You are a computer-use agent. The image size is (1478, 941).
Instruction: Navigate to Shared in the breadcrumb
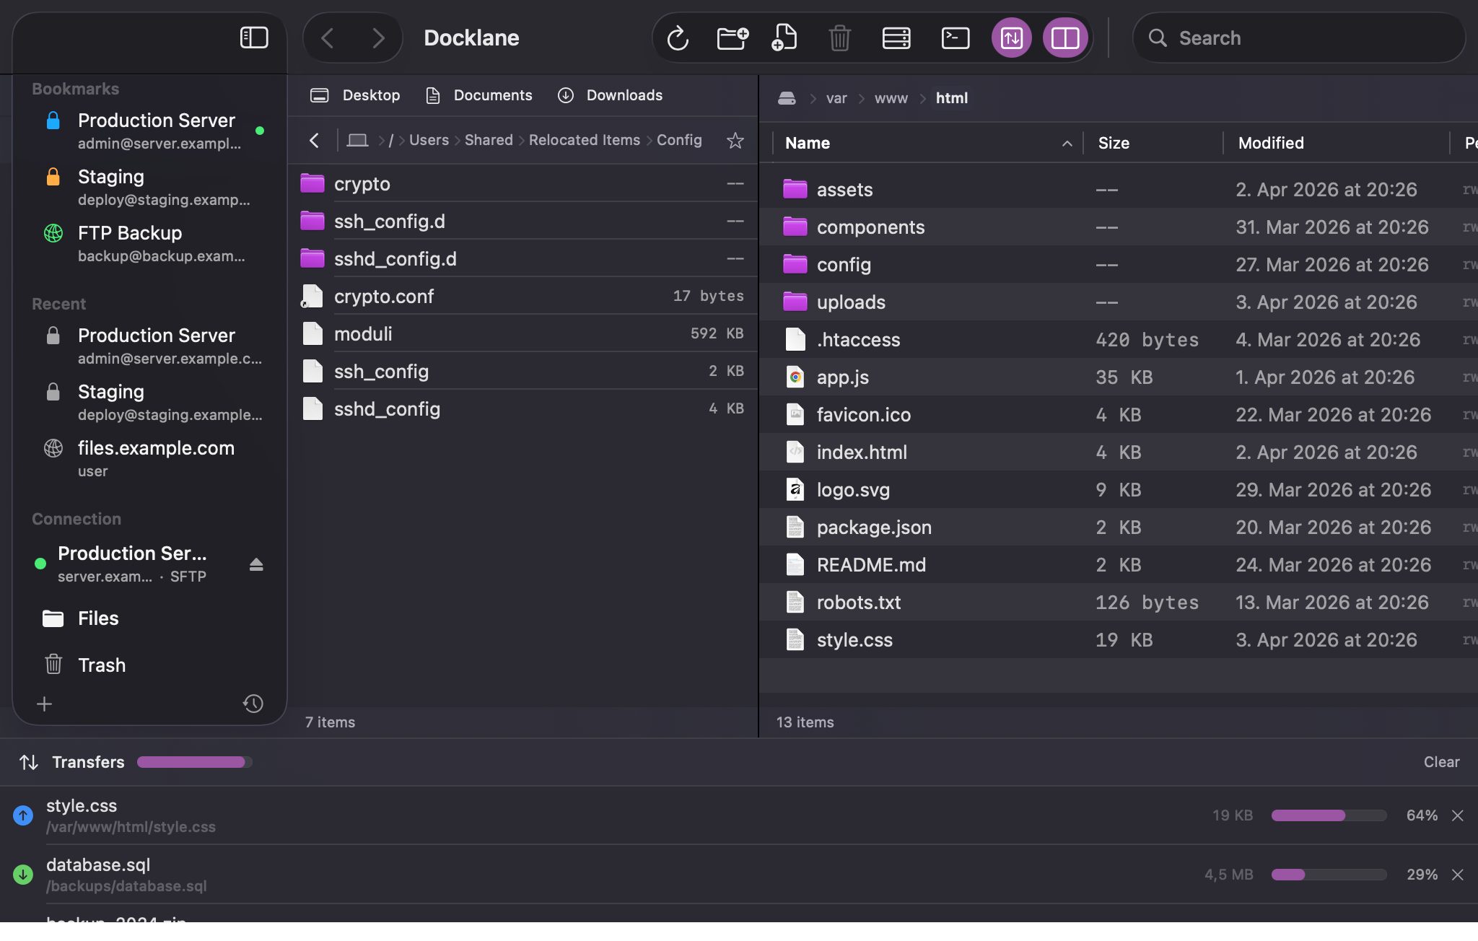(489, 140)
